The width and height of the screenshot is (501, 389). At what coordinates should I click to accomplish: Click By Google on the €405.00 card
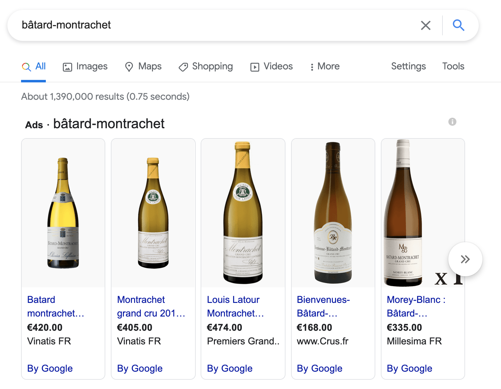pyautogui.click(x=140, y=368)
